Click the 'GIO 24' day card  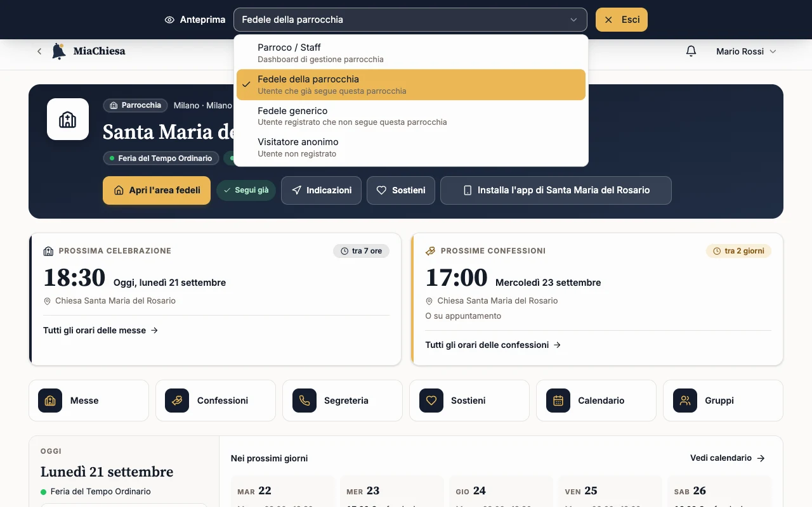click(501, 492)
